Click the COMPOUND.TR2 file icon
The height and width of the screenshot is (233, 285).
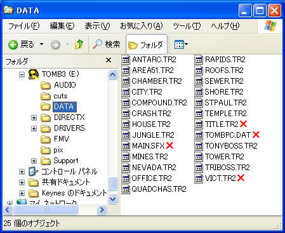[x=126, y=103]
